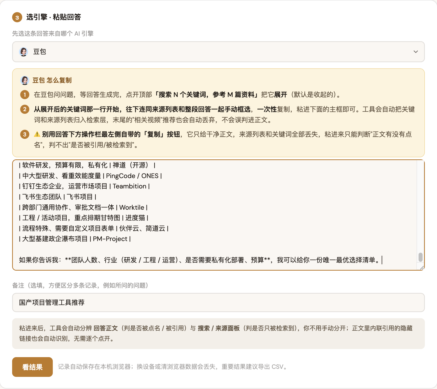Click the row with 进度猫
437x389 pixels.
point(84,218)
